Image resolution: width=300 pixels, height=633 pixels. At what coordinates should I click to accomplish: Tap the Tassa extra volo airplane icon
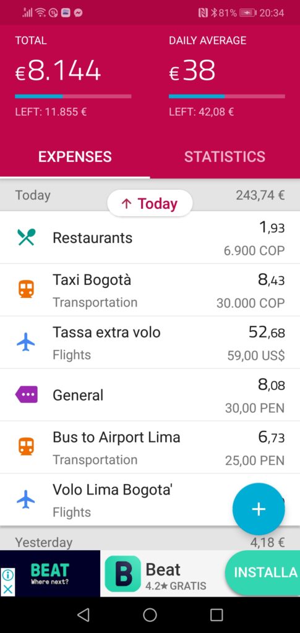[26, 342]
